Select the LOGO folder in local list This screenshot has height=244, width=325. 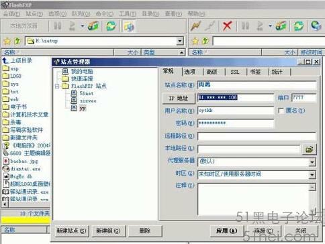[15, 76]
